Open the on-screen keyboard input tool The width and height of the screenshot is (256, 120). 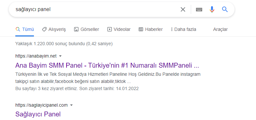pos(199,10)
